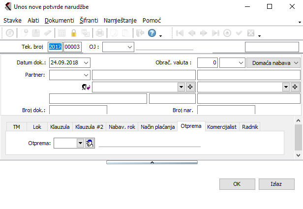Expand the Partner code dropdown
Image resolution: width=303 pixels, height=209 pixels.
click(87, 75)
